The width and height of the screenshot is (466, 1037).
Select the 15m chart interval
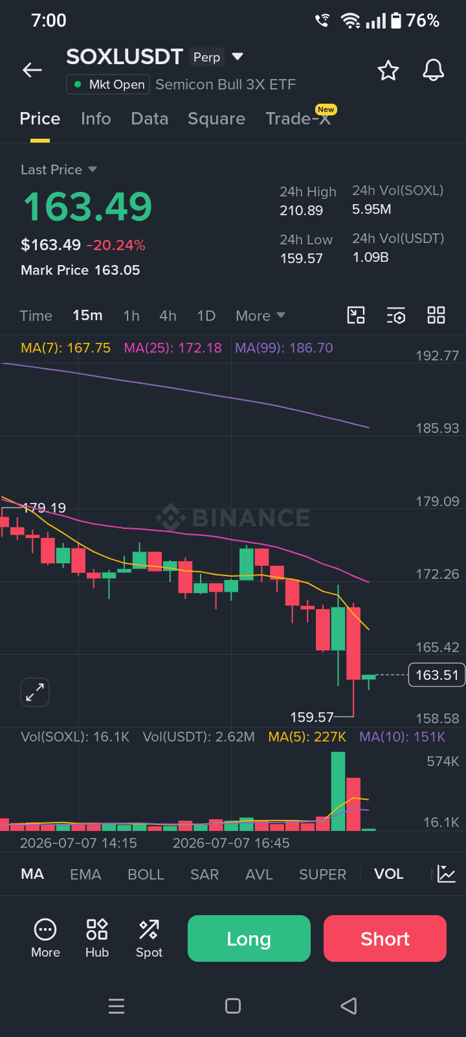point(87,316)
